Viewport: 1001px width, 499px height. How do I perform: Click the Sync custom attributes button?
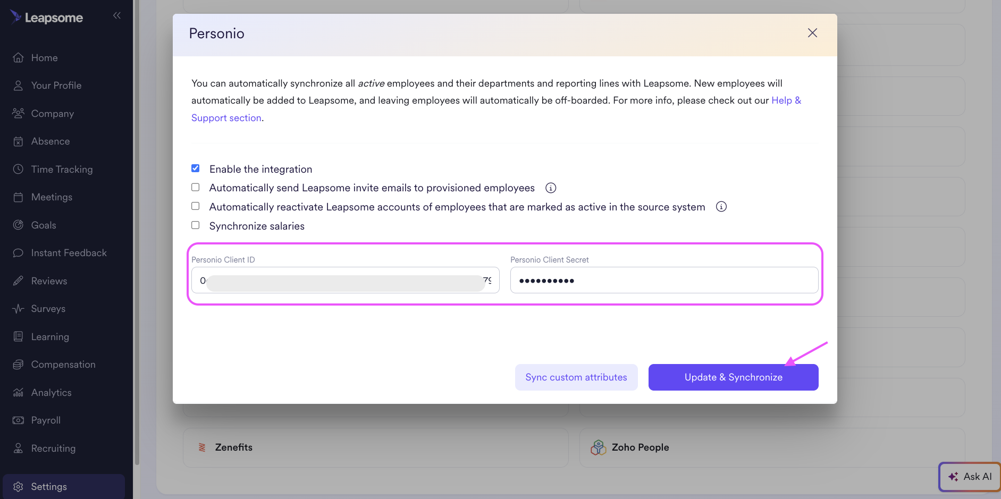(x=576, y=377)
